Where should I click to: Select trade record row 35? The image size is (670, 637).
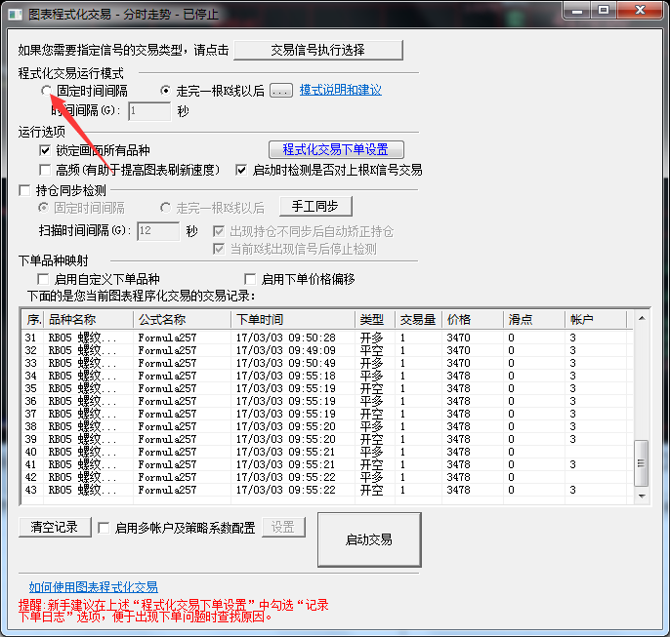[327, 388]
